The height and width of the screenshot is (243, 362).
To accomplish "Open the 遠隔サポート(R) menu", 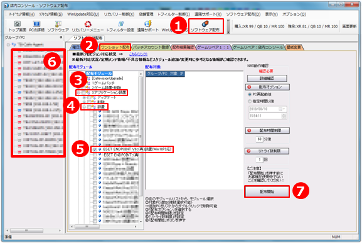I will (208, 14).
